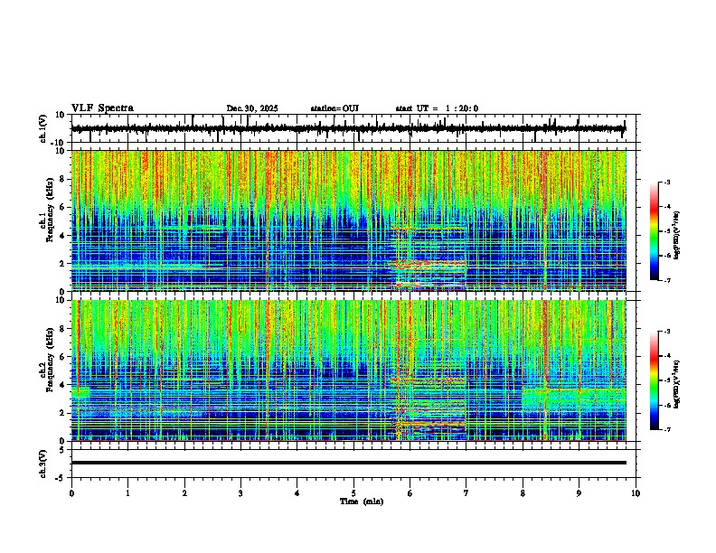716x553 pixels.
Task: Click the ch.1(V) waveform axis label
Action: 43,128
